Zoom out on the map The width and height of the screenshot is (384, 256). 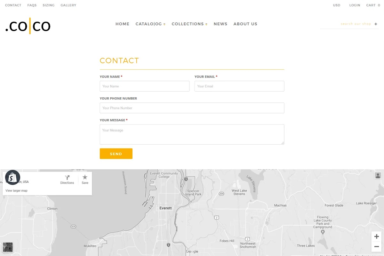(376, 247)
